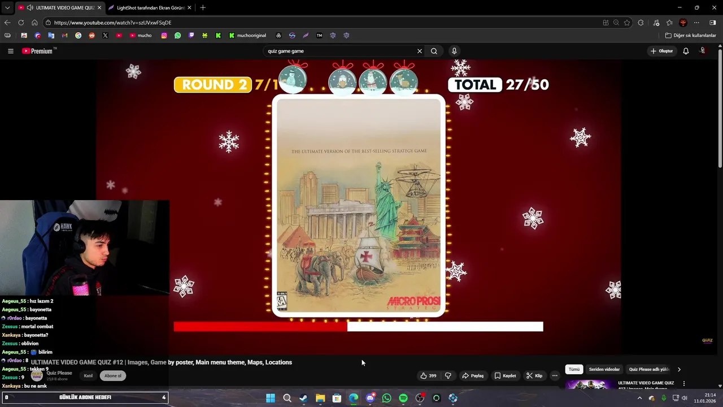
Task: Open Discord from taskbar
Action: pyautogui.click(x=370, y=398)
